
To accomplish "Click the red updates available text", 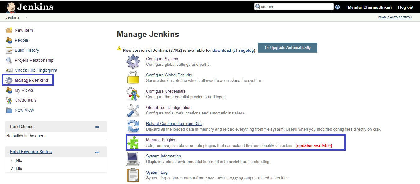I will pos(314,145).
